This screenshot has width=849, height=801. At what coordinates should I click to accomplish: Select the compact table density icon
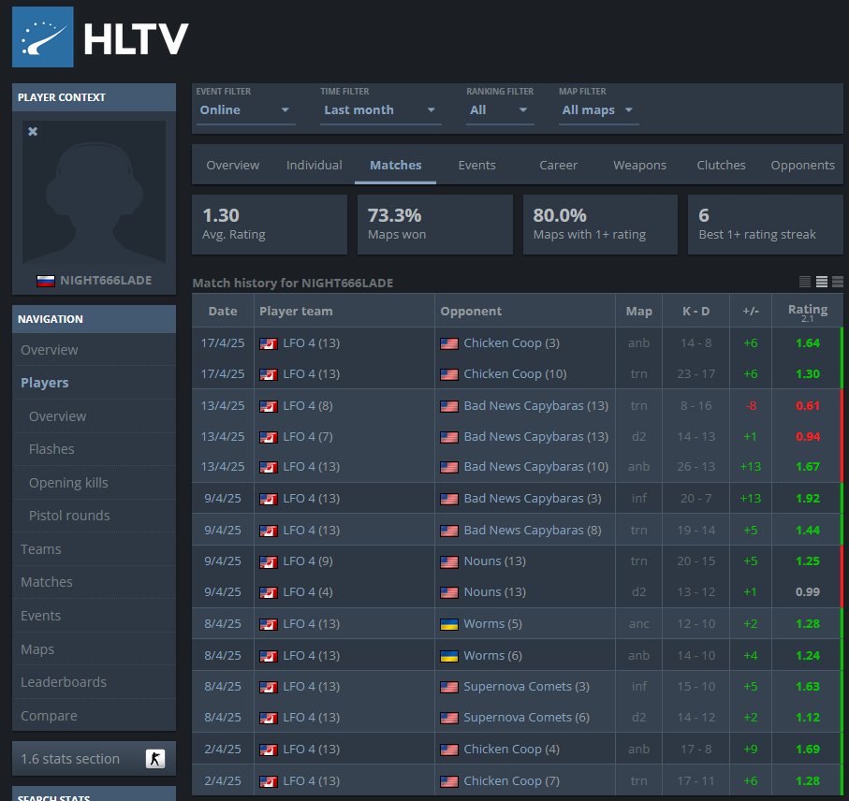coord(805,282)
